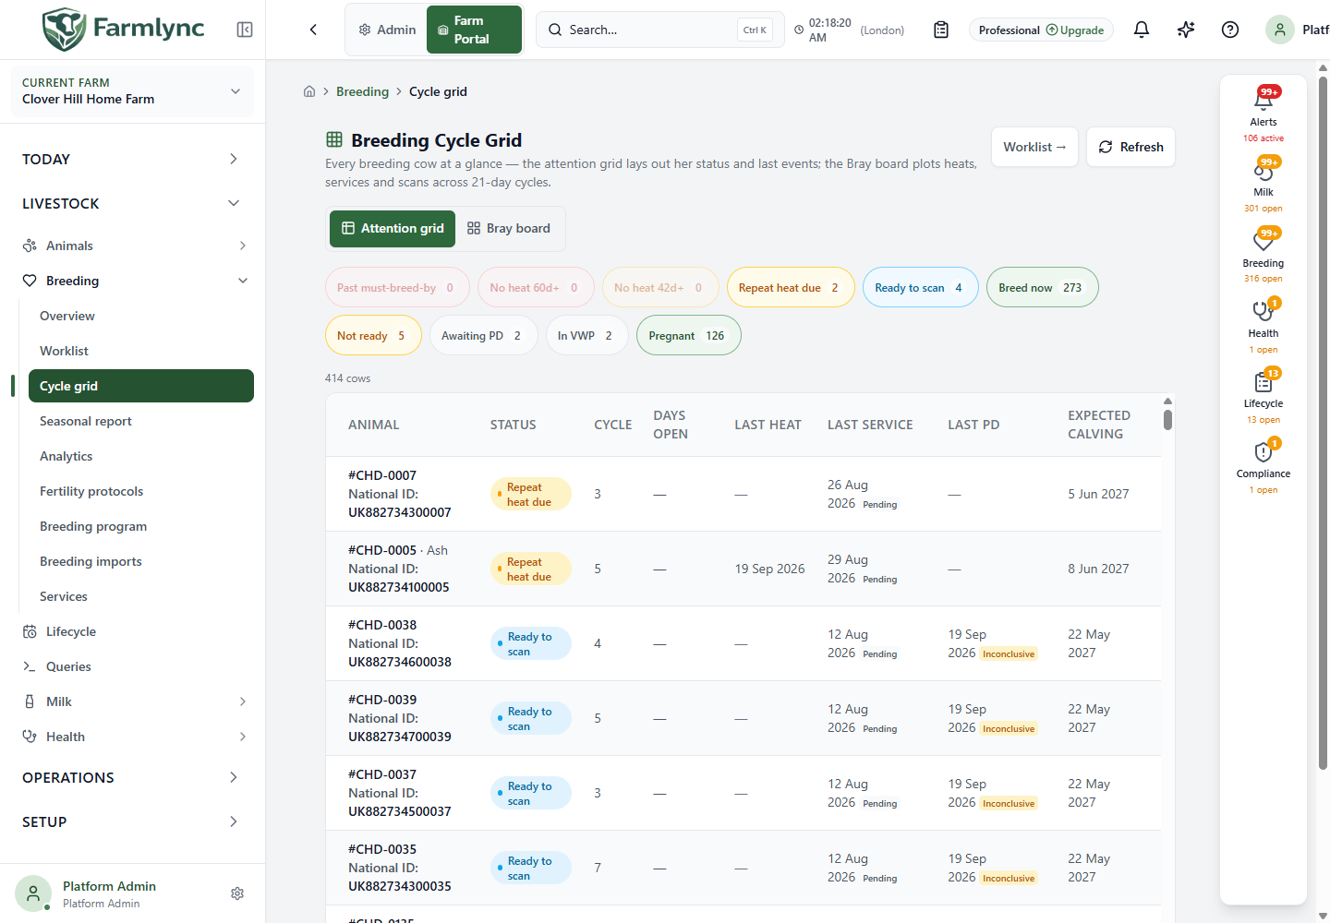Image resolution: width=1330 pixels, height=923 pixels.
Task: Switch to Admin portal
Action: [x=387, y=30]
